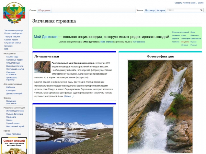Screen dimensions: 206x154
Task: Open Свежие правки link
Action: pos(11,40)
